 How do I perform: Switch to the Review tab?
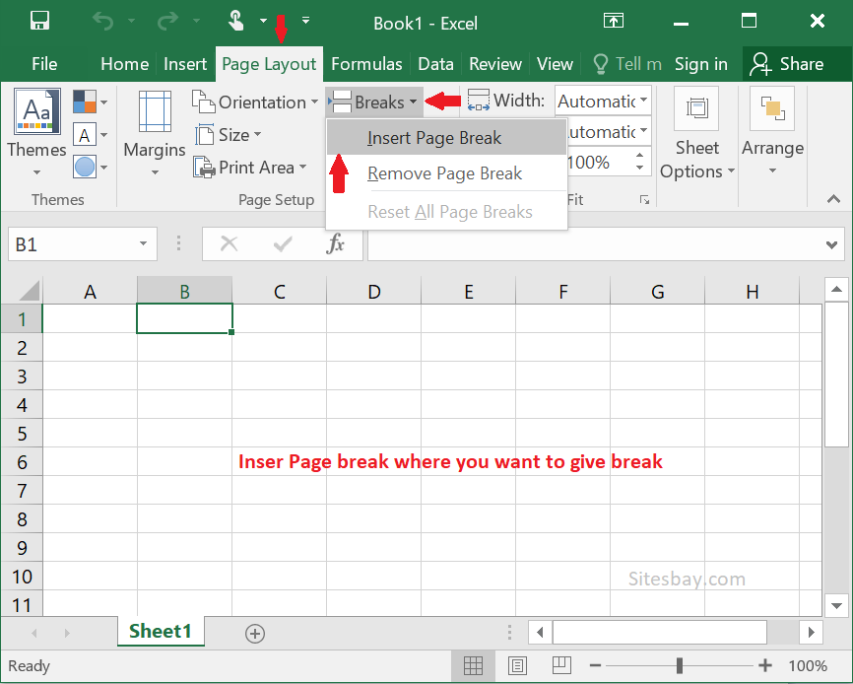(x=495, y=64)
